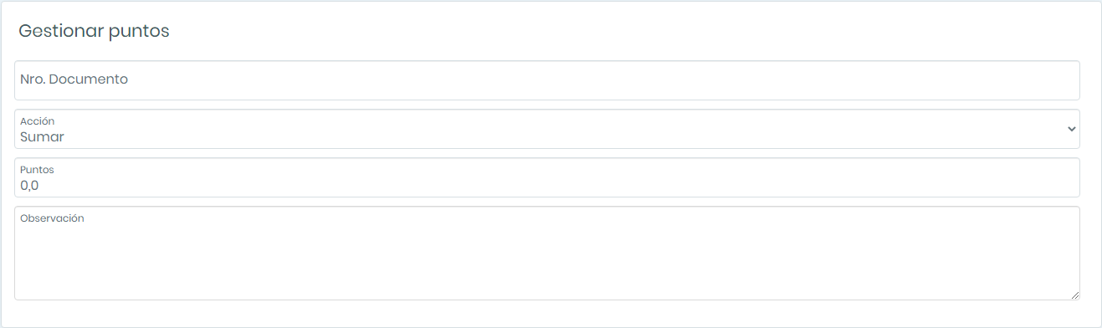
Task: Click the bottom area of Observación textarea
Action: tap(546, 289)
